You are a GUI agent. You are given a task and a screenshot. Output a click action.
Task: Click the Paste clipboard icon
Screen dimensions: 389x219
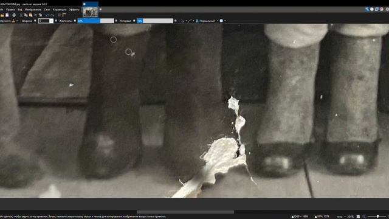click(x=30, y=15)
